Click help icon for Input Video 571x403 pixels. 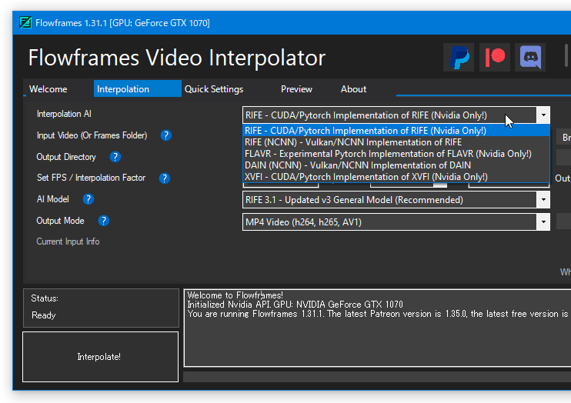point(166,135)
